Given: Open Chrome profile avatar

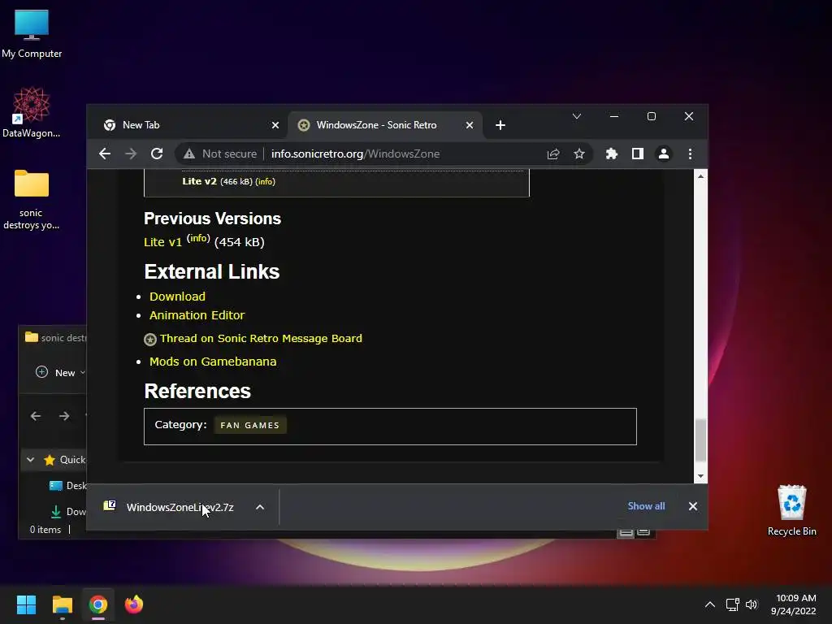Looking at the screenshot, I should pos(663,154).
